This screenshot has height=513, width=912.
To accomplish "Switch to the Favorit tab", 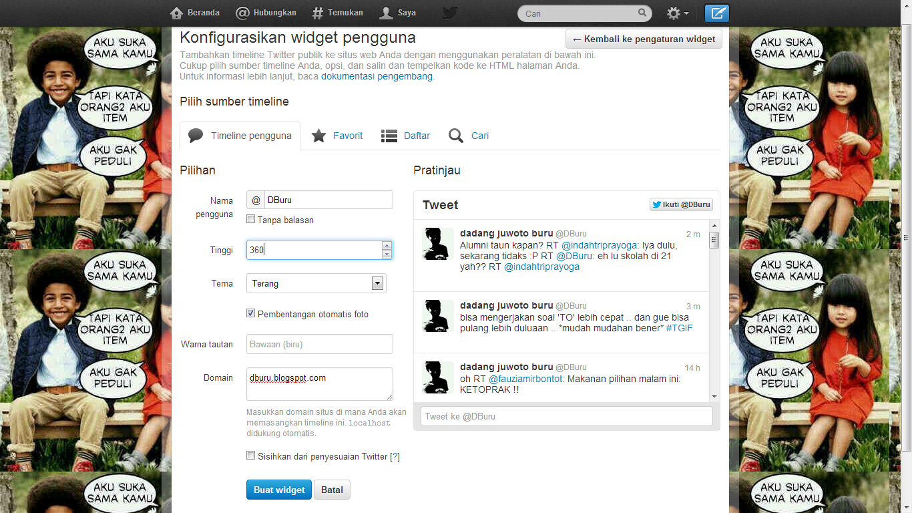I will pos(338,136).
